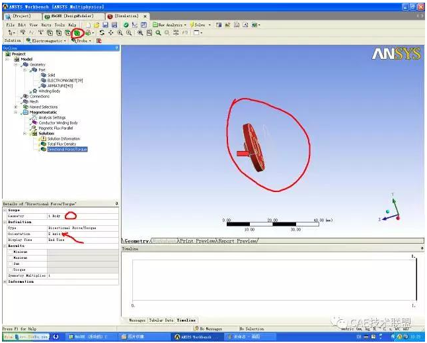Image resolution: width=427 pixels, height=343 pixels.
Task: Activate the Face selection filter icon
Action: 68,33
